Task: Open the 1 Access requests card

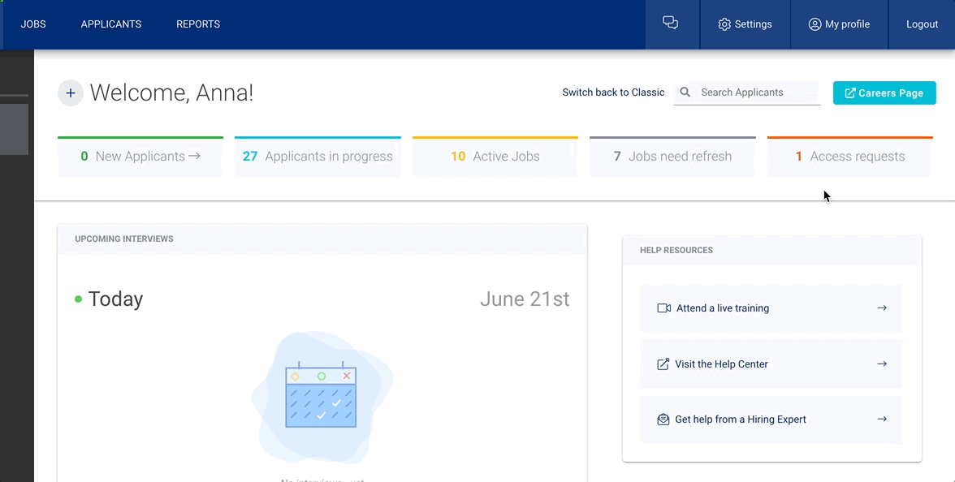Action: point(849,157)
